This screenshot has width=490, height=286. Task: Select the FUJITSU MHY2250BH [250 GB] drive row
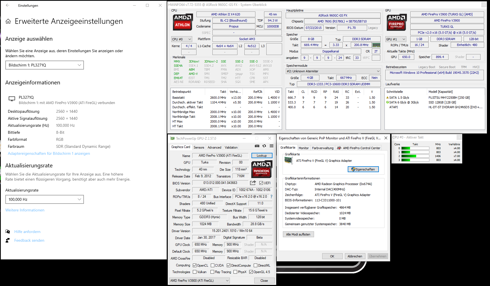434,98
